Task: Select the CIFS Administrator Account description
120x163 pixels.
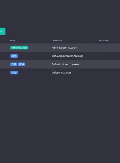Action: pyautogui.click(x=67, y=56)
